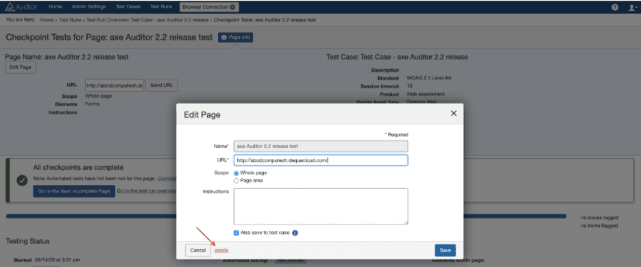
Task: Click the Cancel button in the dialog
Action: click(198, 251)
